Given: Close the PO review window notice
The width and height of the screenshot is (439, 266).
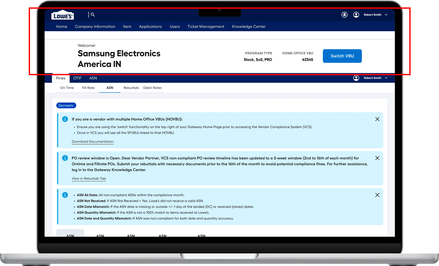Looking at the screenshot, I should click(377, 158).
